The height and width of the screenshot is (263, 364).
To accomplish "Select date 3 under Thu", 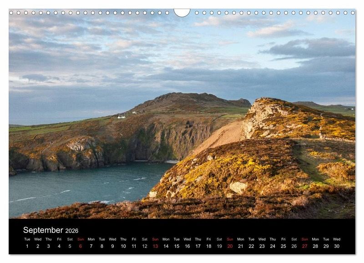I will pos(49,246).
